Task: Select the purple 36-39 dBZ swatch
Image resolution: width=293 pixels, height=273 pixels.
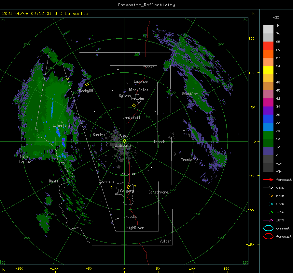Action: tap(268, 111)
